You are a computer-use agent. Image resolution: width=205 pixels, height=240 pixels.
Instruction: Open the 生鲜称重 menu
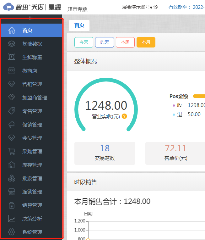(31, 57)
